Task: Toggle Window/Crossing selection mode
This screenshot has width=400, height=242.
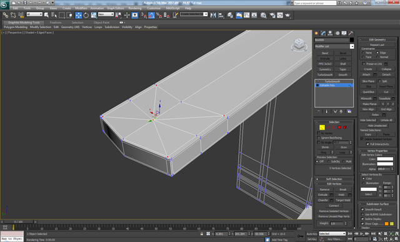Action: pos(69,15)
